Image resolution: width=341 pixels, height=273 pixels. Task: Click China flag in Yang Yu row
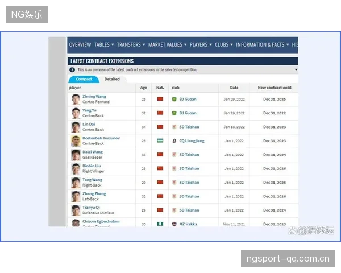[x=160, y=113]
